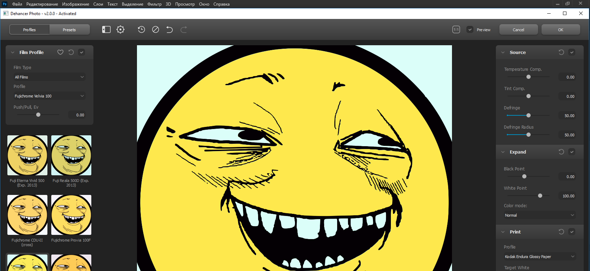Select the Fujichrome CDU-II (cross) thumbnail

point(27,215)
